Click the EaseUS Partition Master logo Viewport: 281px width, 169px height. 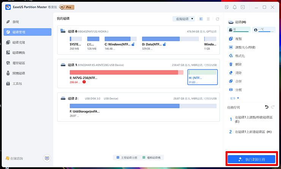(x=8, y=7)
